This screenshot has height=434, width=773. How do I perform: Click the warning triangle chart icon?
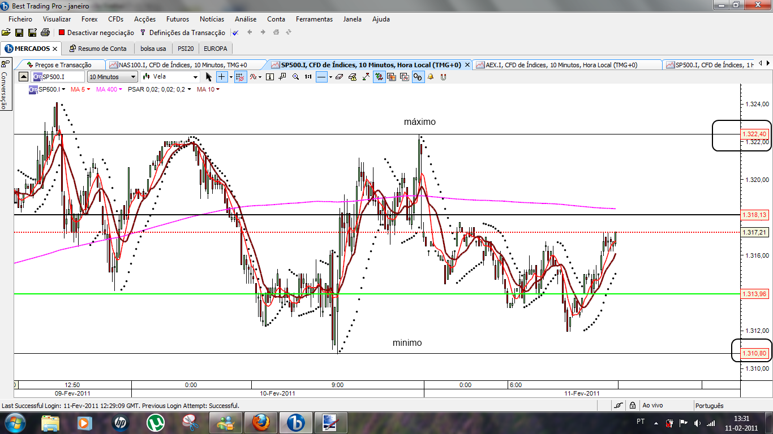pos(353,76)
